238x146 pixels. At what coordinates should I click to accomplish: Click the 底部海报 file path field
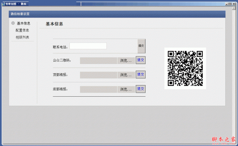tap(98, 90)
